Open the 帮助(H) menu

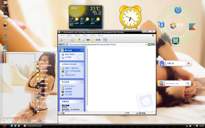pos(101,36)
